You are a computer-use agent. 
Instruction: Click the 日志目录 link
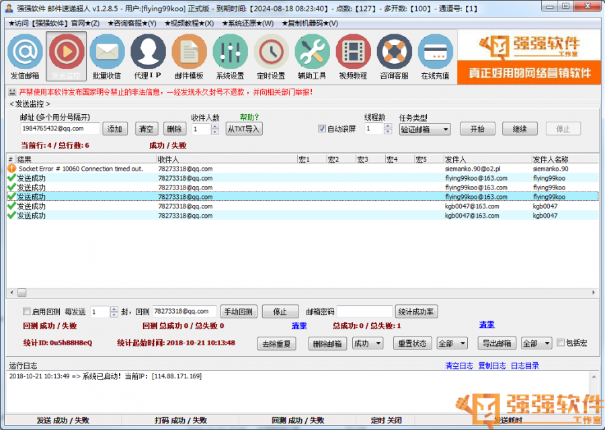pyautogui.click(x=525, y=365)
